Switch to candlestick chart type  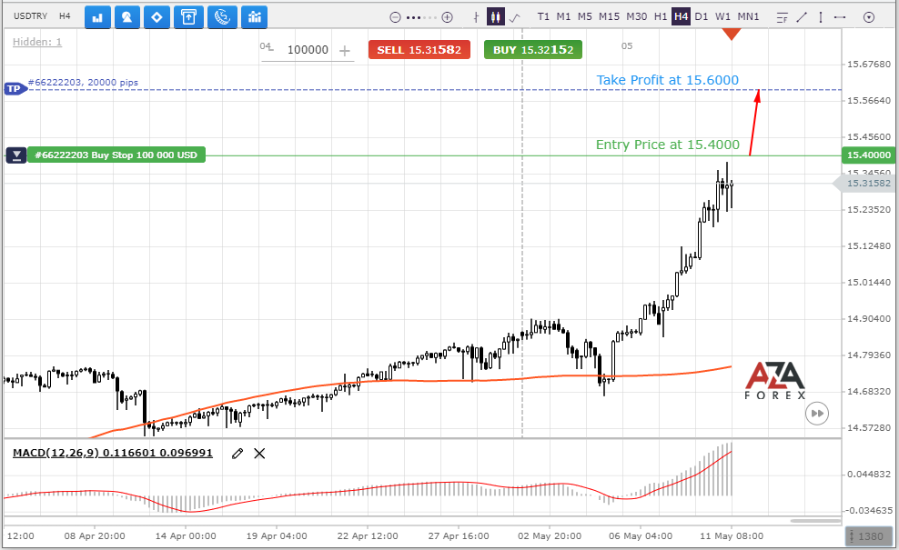click(495, 17)
